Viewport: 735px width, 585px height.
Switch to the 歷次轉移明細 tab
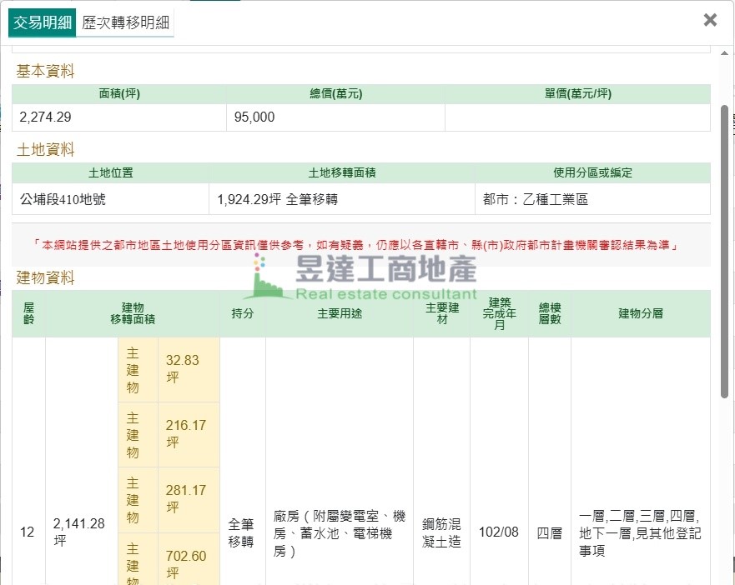[127, 22]
